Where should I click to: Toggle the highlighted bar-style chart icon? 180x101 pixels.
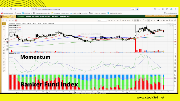click(149, 20)
